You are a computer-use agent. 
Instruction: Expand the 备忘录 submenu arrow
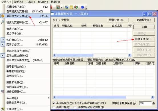tap(49, 98)
